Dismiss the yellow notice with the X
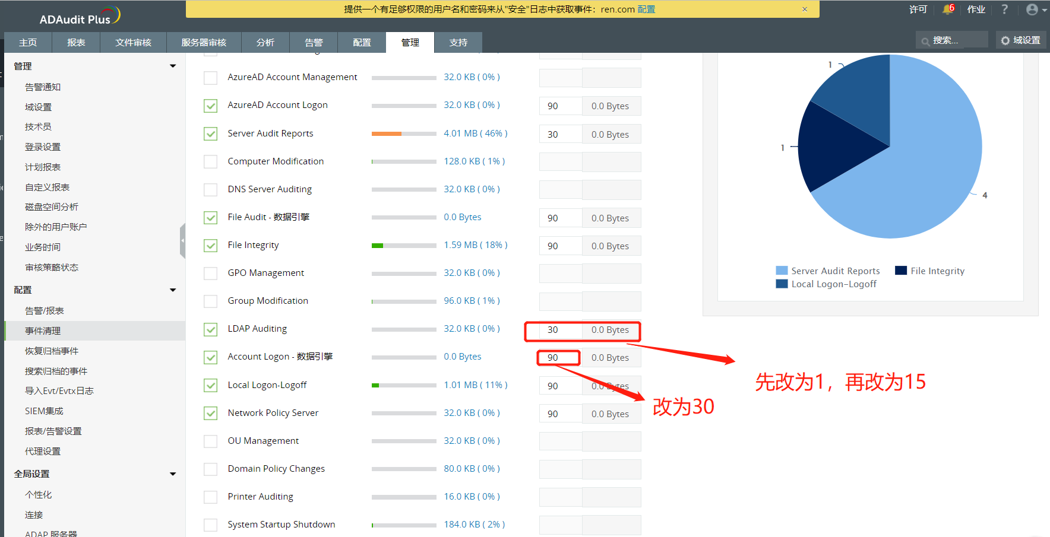1050x537 pixels. click(805, 9)
